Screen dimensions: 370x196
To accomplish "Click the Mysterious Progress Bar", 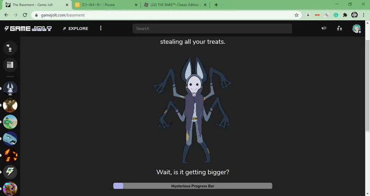I will pos(192,186).
